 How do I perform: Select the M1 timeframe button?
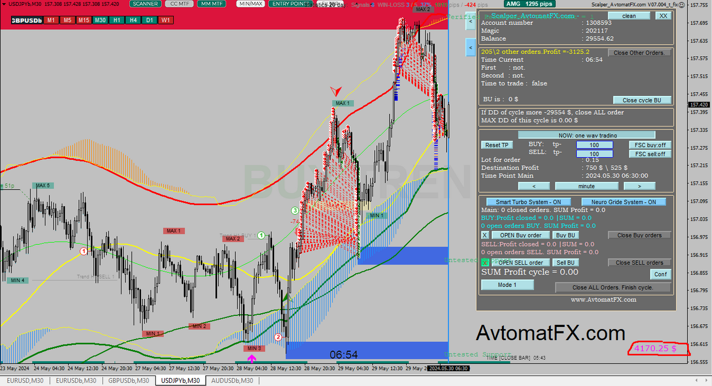(x=51, y=20)
